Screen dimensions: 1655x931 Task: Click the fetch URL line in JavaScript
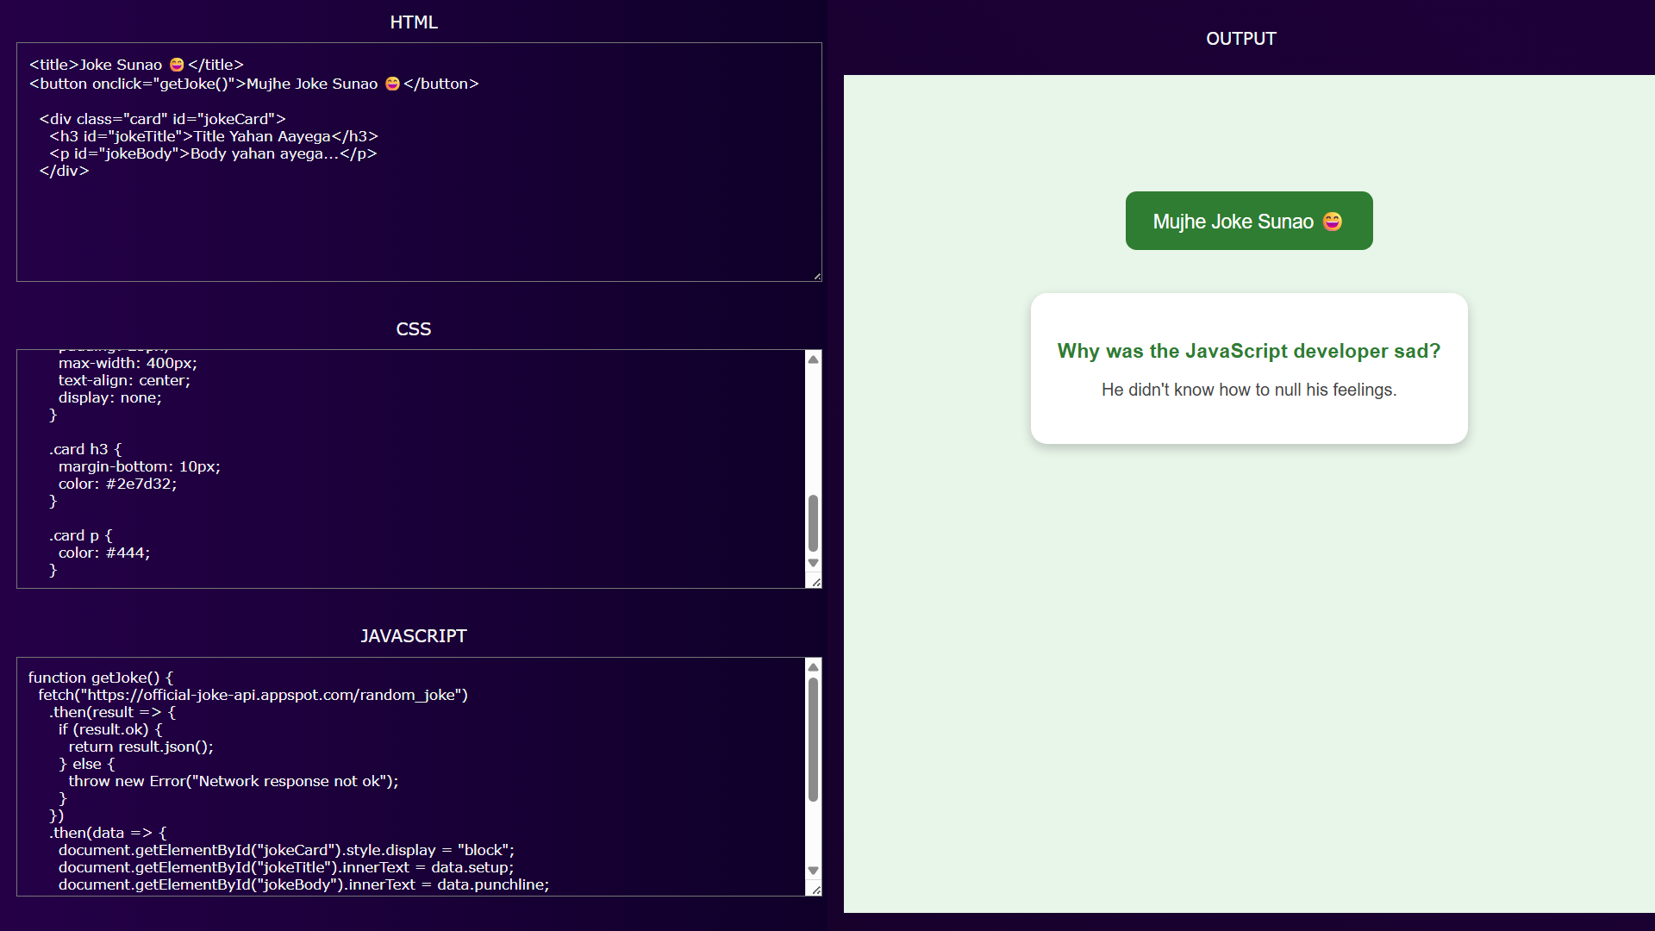click(253, 695)
